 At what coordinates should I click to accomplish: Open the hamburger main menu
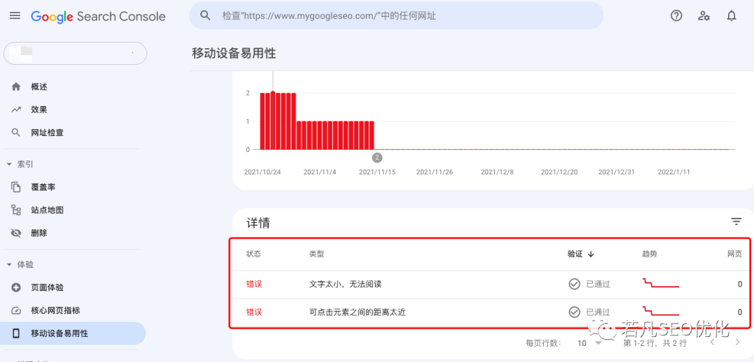15,16
